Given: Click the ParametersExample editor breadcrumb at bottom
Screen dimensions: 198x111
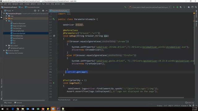Looking at the screenshot, I should (x=64, y=100).
